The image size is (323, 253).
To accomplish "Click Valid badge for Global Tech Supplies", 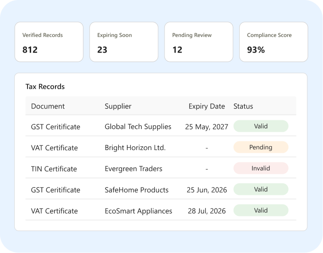I will click(x=261, y=126).
